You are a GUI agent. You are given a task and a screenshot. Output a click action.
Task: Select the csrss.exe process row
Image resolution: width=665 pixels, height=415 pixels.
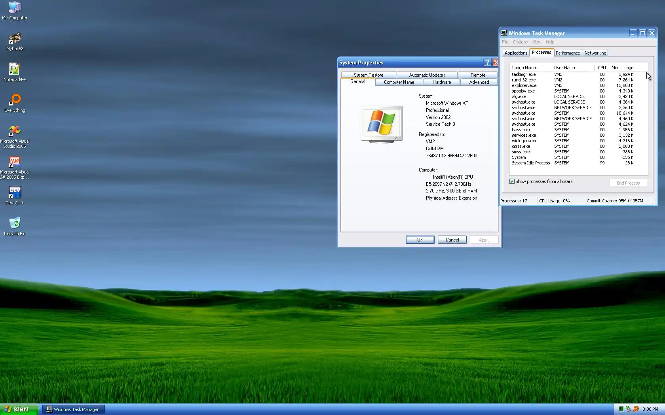click(573, 146)
